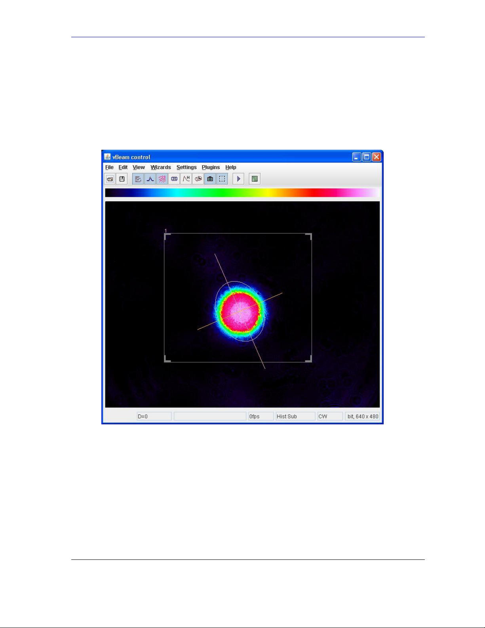
Task: Toggle the beam profile curve icon
Action: pos(150,179)
